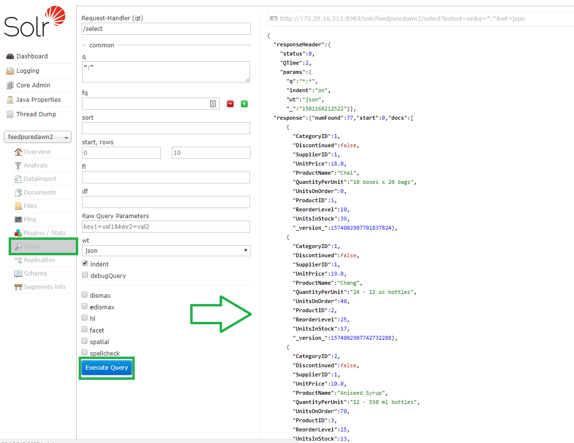Enable the debugQuery checkbox
574x443 pixels.
point(85,275)
